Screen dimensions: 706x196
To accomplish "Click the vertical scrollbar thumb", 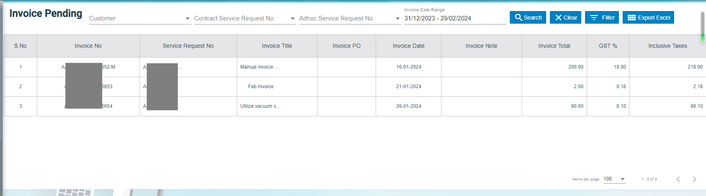I will [x=702, y=27].
